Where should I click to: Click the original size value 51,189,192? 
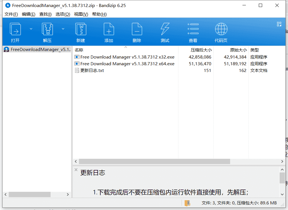(x=235, y=64)
